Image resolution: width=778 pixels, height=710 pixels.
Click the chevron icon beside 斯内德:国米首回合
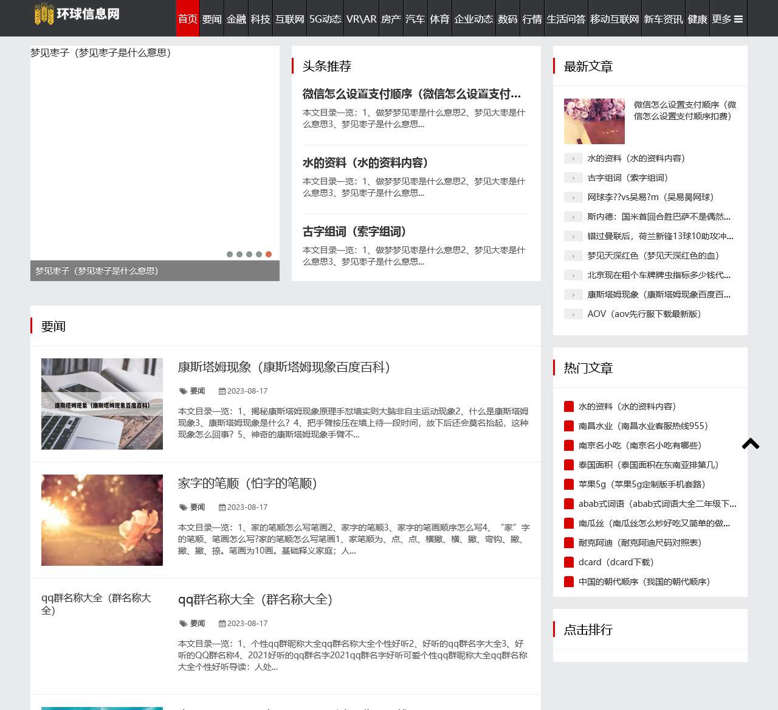tap(573, 217)
